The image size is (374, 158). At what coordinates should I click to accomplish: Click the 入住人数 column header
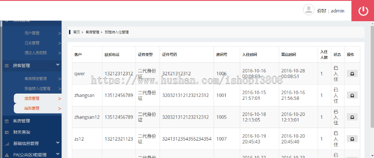pyautogui.click(x=324, y=54)
